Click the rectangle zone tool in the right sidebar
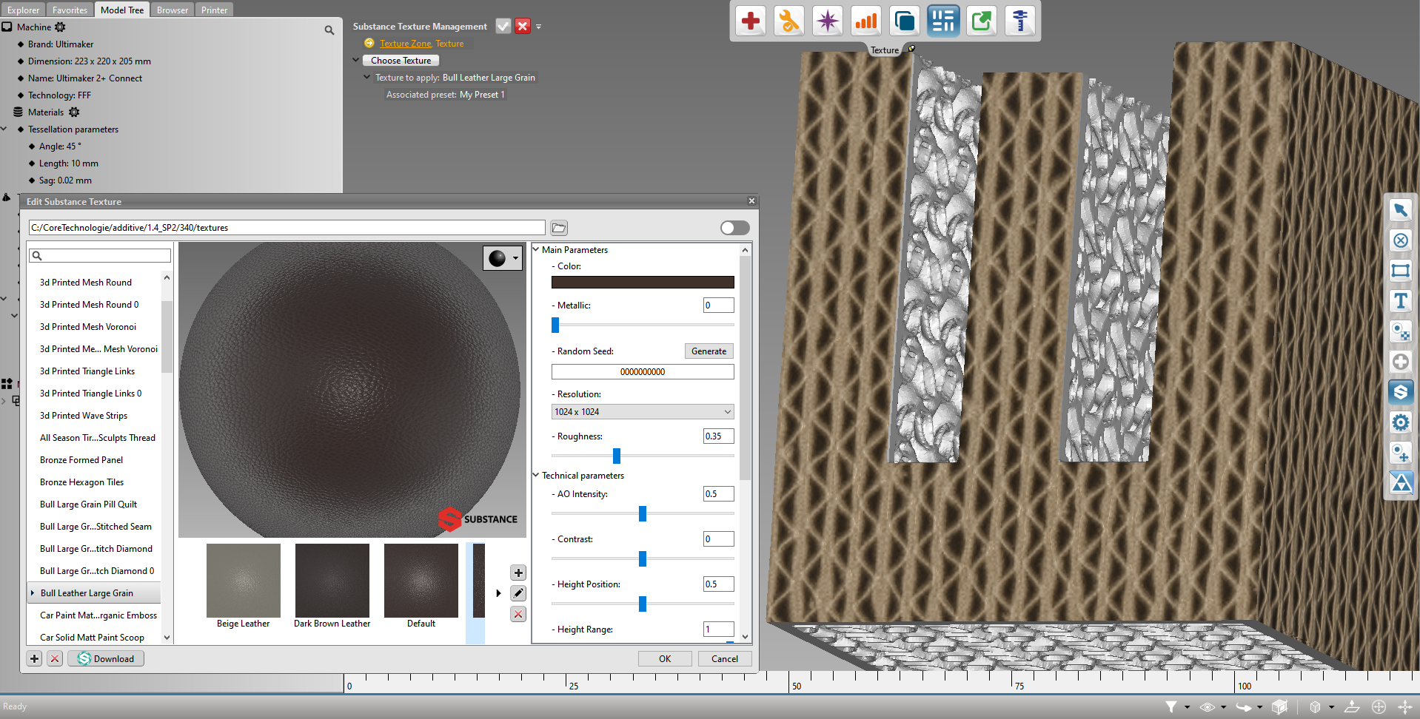This screenshot has height=719, width=1420. point(1400,271)
